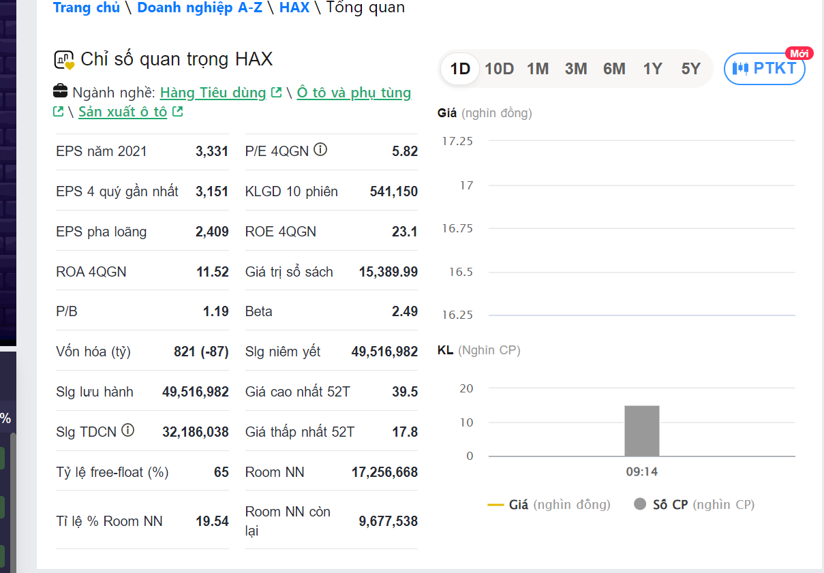This screenshot has height=573, width=824.
Task: Click Giá cao nhất 52T value 39.5
Action: tap(405, 392)
